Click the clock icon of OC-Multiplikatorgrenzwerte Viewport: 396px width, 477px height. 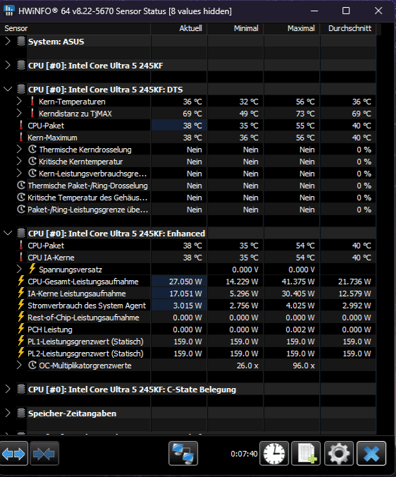pos(32,365)
